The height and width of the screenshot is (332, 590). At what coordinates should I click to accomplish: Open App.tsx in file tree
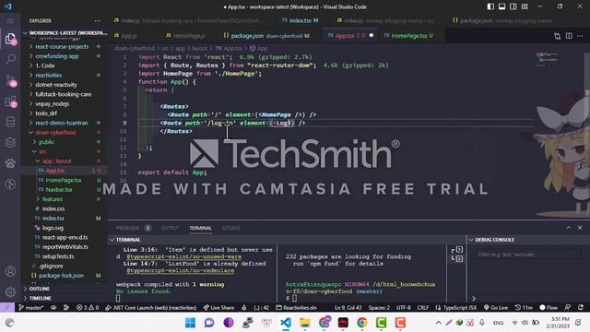pos(55,171)
